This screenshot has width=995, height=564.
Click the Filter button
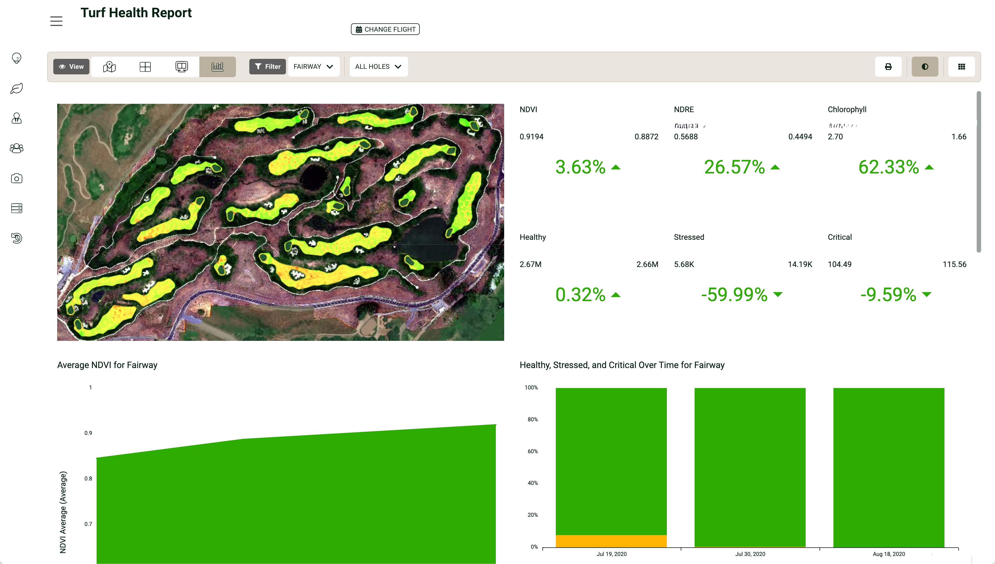(267, 67)
